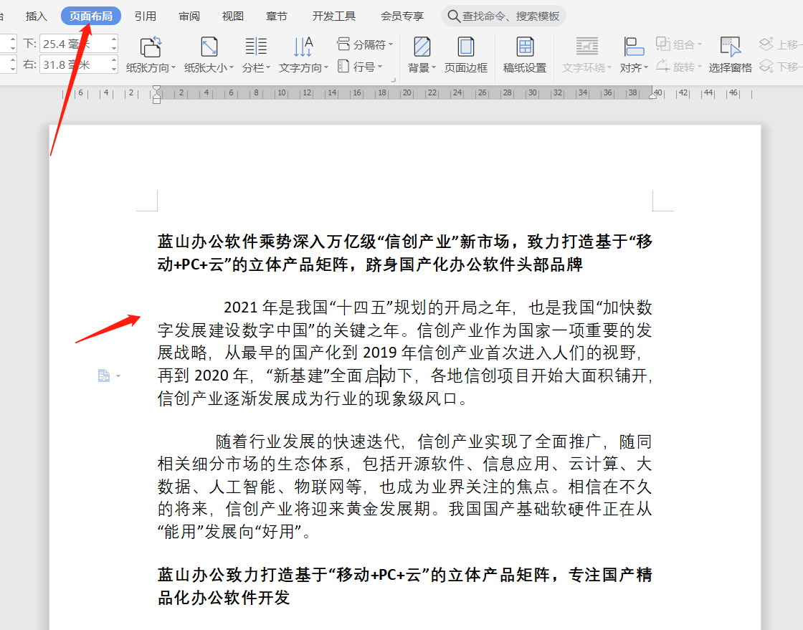Click the 背景 background icon
The image size is (803, 630).
point(422,47)
